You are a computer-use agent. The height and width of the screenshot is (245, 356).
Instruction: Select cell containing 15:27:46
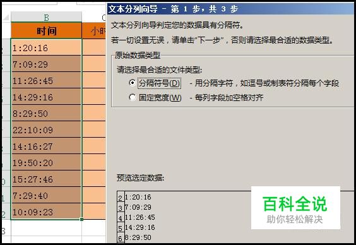(46, 179)
